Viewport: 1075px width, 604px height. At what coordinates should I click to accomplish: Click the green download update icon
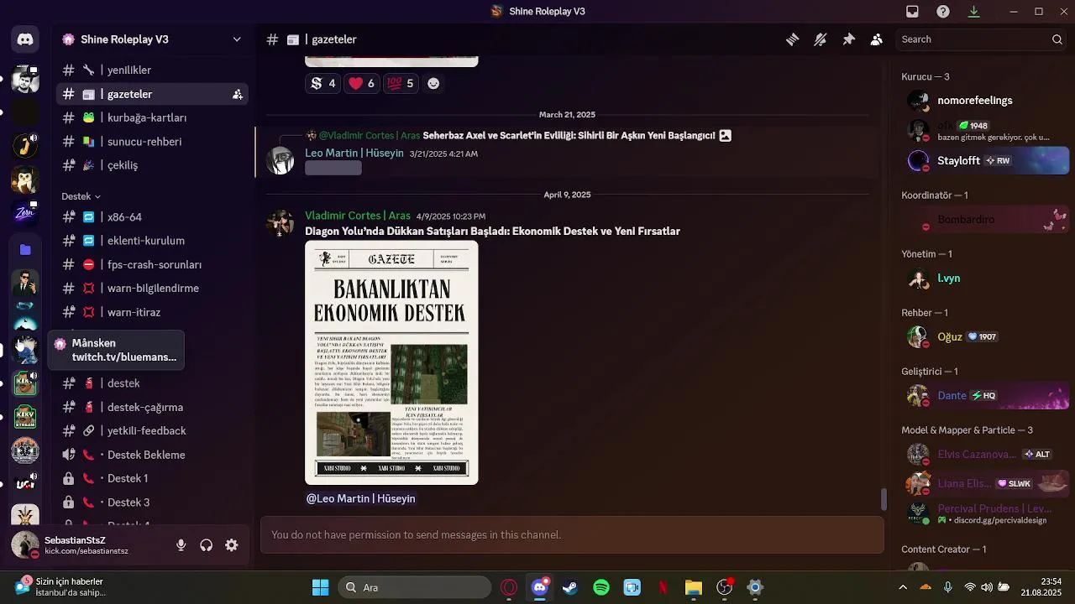974,12
